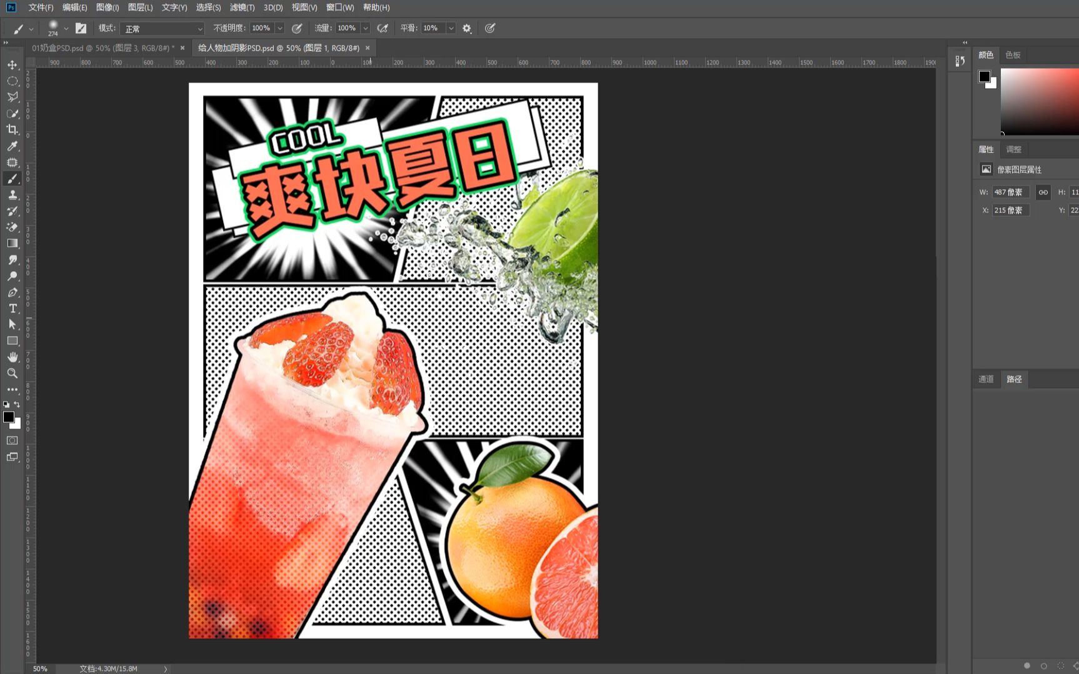This screenshot has height=674, width=1079.
Task: Open the 图像(I) menu
Action: pos(108,7)
